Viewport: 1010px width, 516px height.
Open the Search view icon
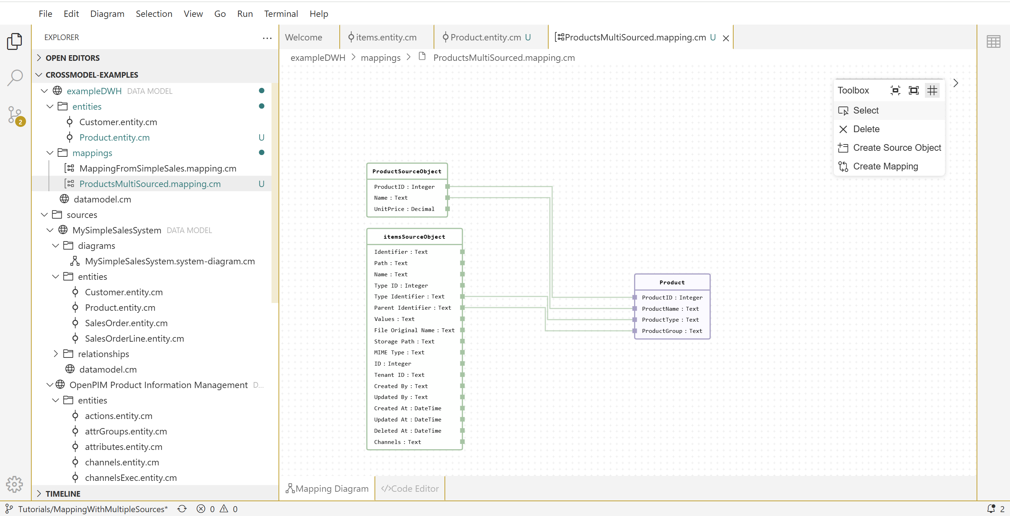tap(14, 78)
